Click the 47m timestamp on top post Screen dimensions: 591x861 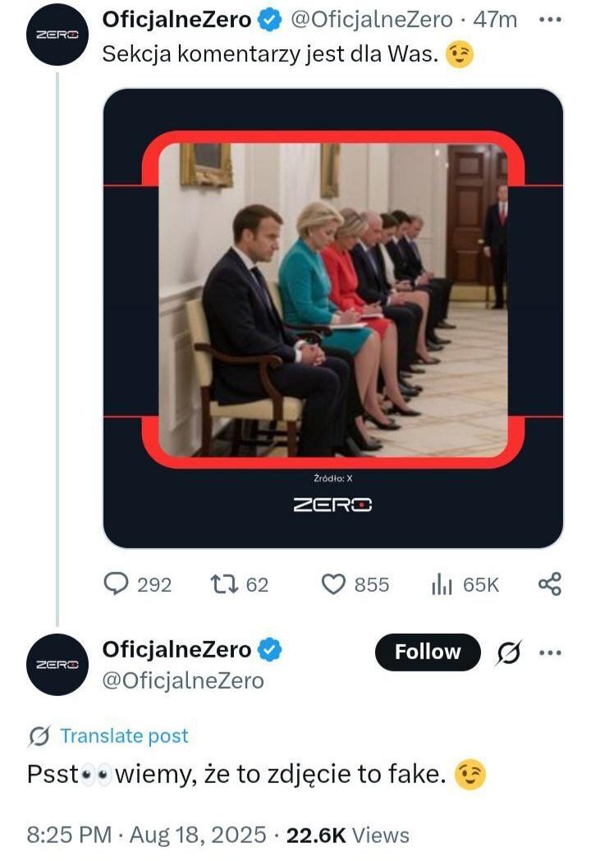click(496, 20)
